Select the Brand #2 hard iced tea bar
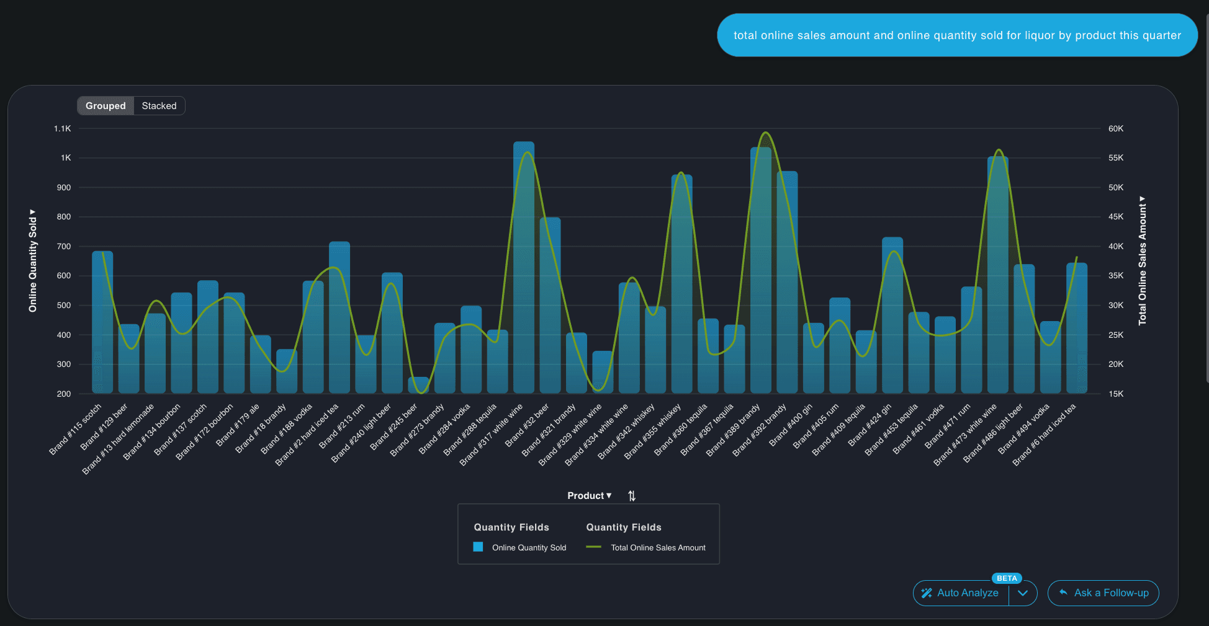Viewport: 1209px width, 626px height. (339, 317)
